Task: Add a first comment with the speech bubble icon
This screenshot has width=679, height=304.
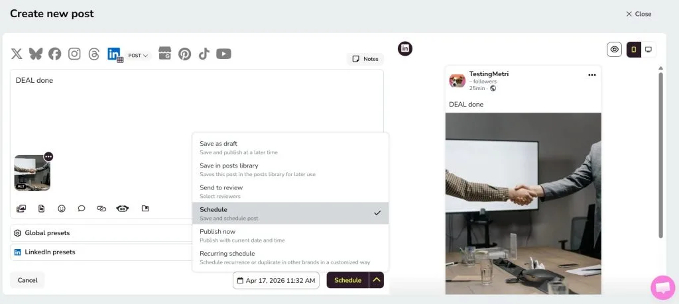Action: (82, 209)
